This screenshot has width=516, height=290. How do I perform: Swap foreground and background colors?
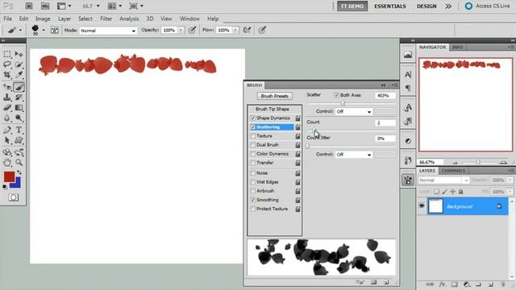pos(19,172)
